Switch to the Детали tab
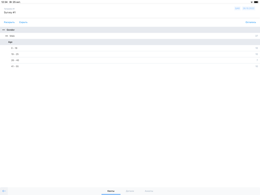This screenshot has width=260, height=195. click(130, 191)
